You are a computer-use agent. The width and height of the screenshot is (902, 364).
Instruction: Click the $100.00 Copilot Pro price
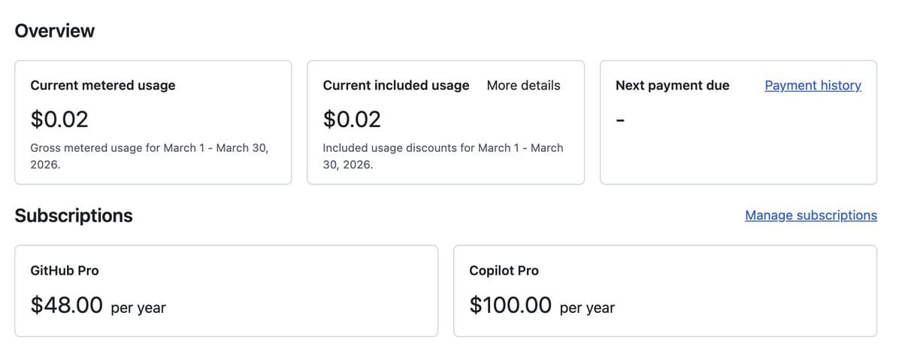(510, 305)
